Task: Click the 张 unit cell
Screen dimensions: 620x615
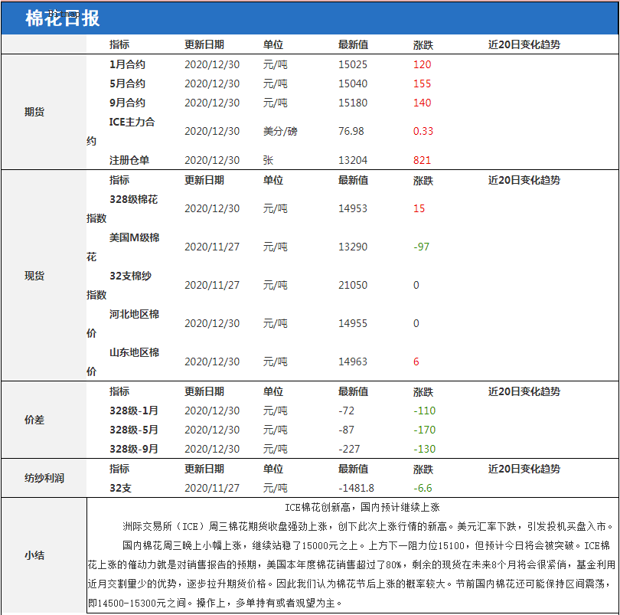Action: [x=268, y=160]
